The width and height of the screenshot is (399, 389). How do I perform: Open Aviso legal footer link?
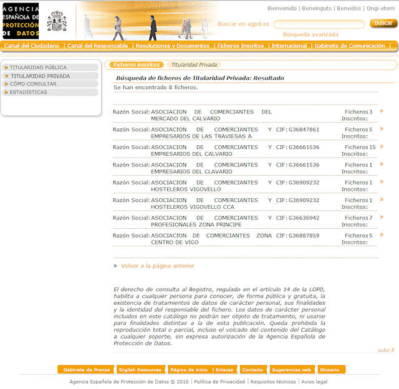click(314, 382)
